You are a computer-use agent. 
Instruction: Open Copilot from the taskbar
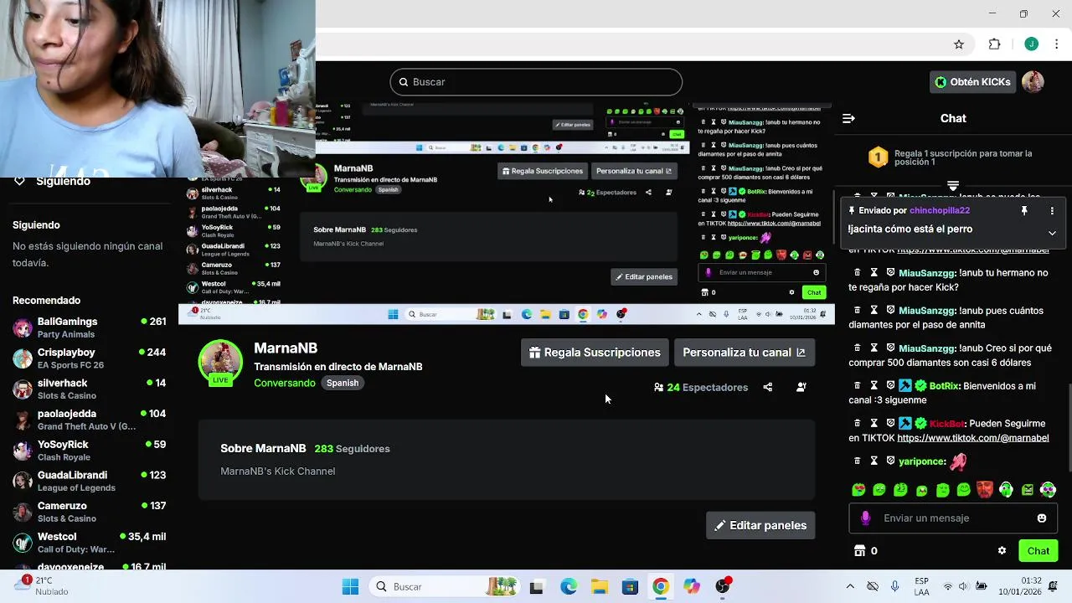point(692,587)
